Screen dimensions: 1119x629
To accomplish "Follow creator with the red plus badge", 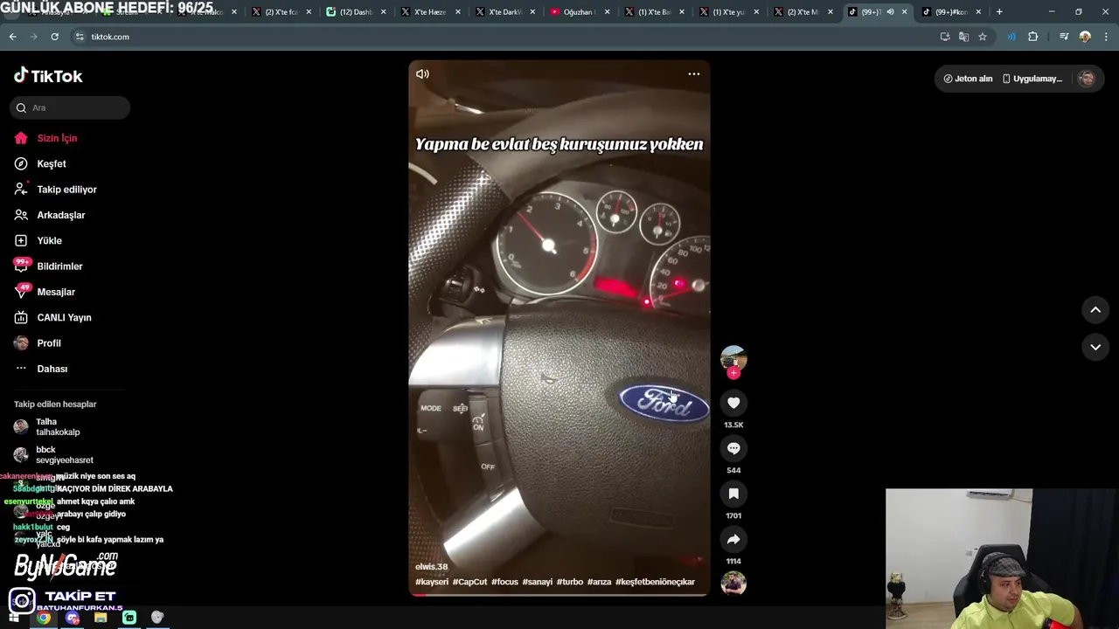I will [x=733, y=373].
